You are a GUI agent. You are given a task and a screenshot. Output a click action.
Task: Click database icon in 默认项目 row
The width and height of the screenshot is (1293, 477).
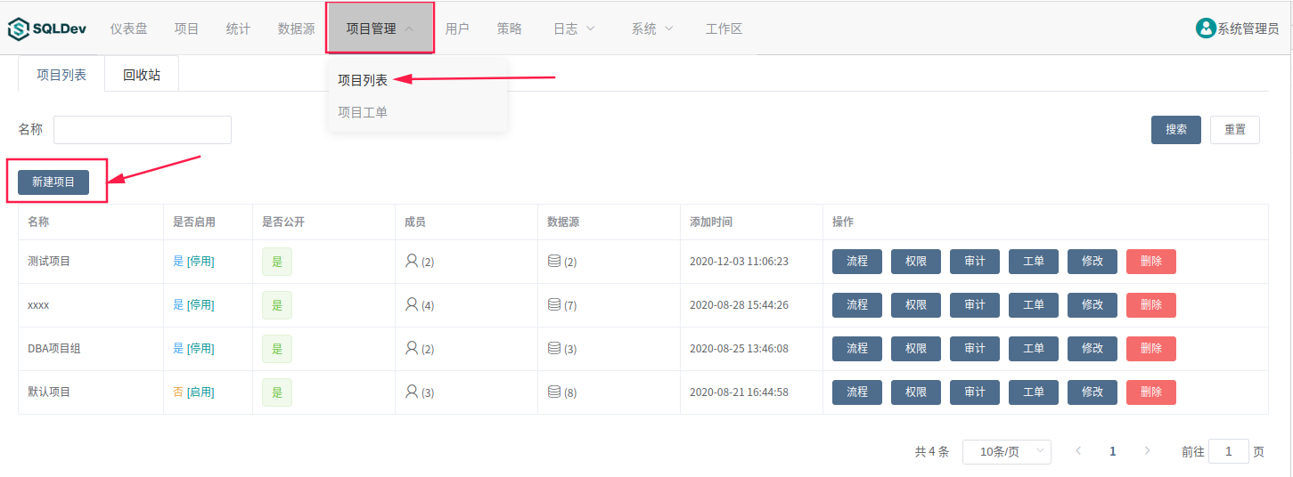coord(554,392)
